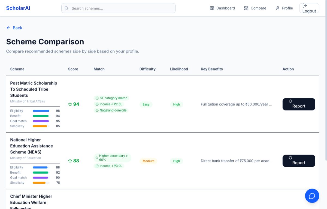
Task: Click the Likelihood column header
Action: click(x=179, y=69)
